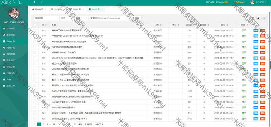Check the box for article ID 627
This screenshot has height=127, width=271.
(35, 113)
